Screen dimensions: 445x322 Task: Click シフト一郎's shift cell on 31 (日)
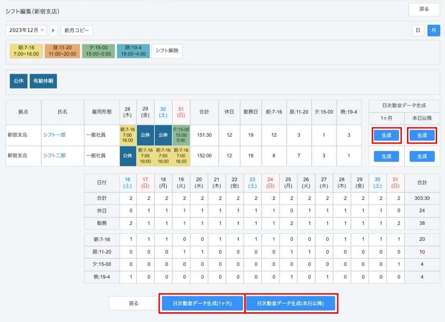181,135
